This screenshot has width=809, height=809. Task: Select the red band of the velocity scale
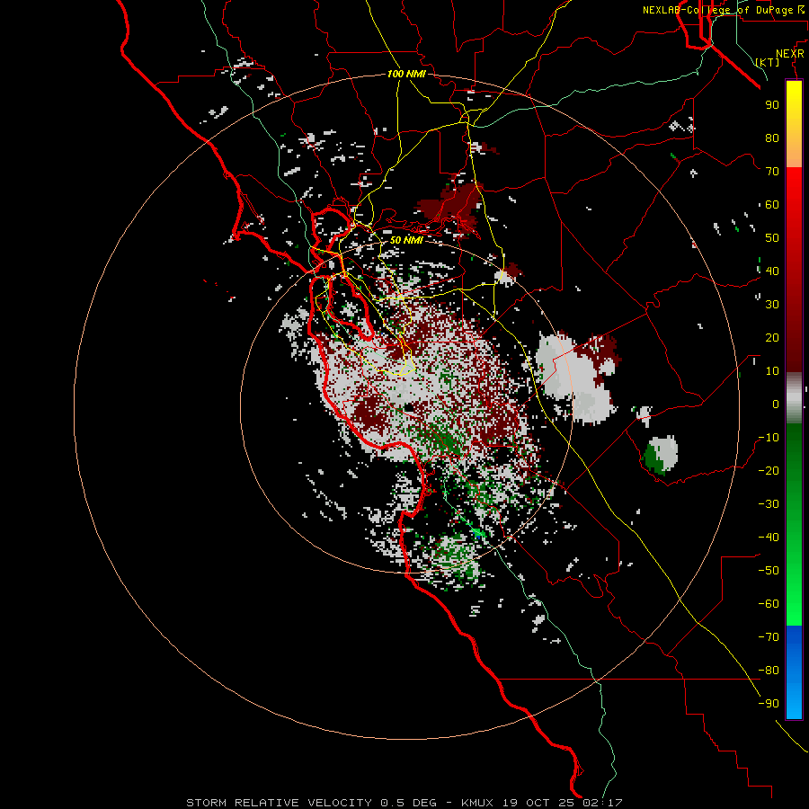click(x=794, y=270)
